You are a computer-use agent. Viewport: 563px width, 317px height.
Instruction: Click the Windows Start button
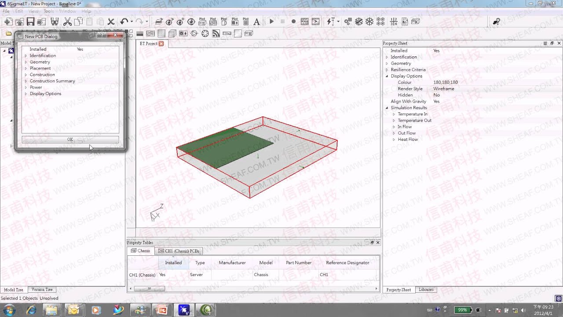tap(9, 310)
